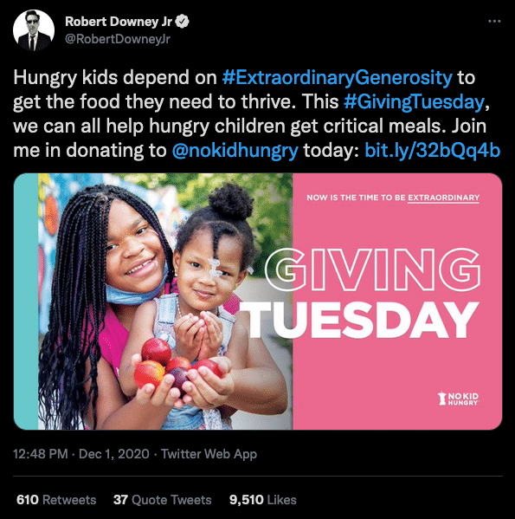This screenshot has height=519, width=515.
Task: Open the #GivingTuesday hashtag
Action: click(x=414, y=101)
